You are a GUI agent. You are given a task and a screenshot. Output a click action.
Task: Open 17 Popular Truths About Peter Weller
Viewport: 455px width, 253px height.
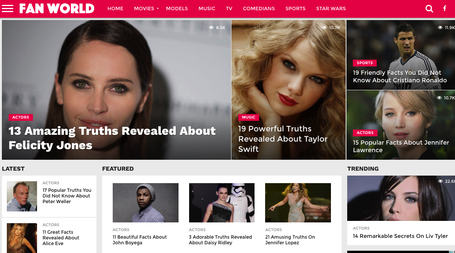pyautogui.click(x=67, y=196)
